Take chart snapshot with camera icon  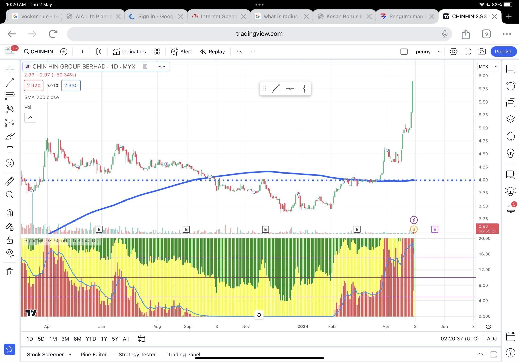(481, 52)
